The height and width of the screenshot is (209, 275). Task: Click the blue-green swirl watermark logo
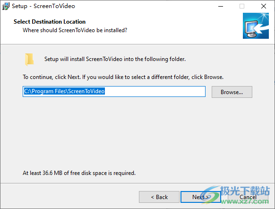coord(210,195)
